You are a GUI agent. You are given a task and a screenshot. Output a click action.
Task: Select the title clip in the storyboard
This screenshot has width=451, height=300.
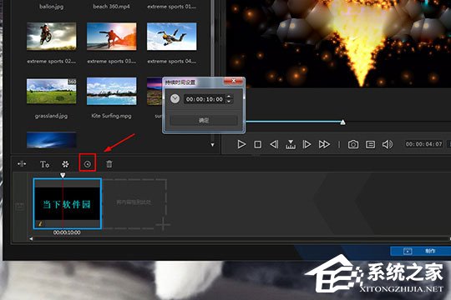[67, 203]
